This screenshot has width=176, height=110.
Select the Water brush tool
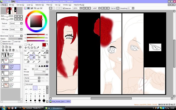(43, 52)
